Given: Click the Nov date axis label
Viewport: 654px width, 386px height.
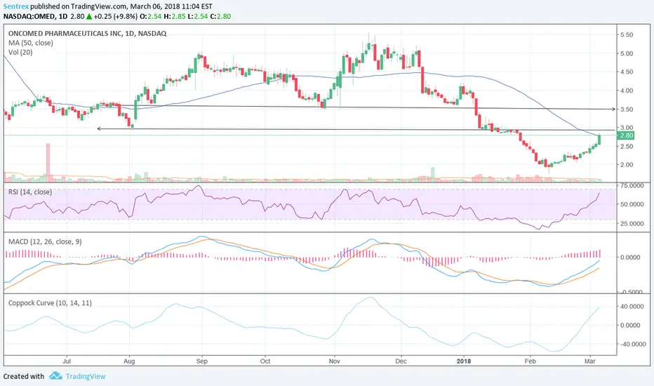Looking at the screenshot, I should 334,361.
